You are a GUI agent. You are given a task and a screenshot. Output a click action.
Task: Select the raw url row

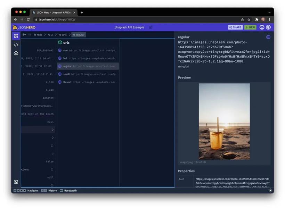pos(88,50)
